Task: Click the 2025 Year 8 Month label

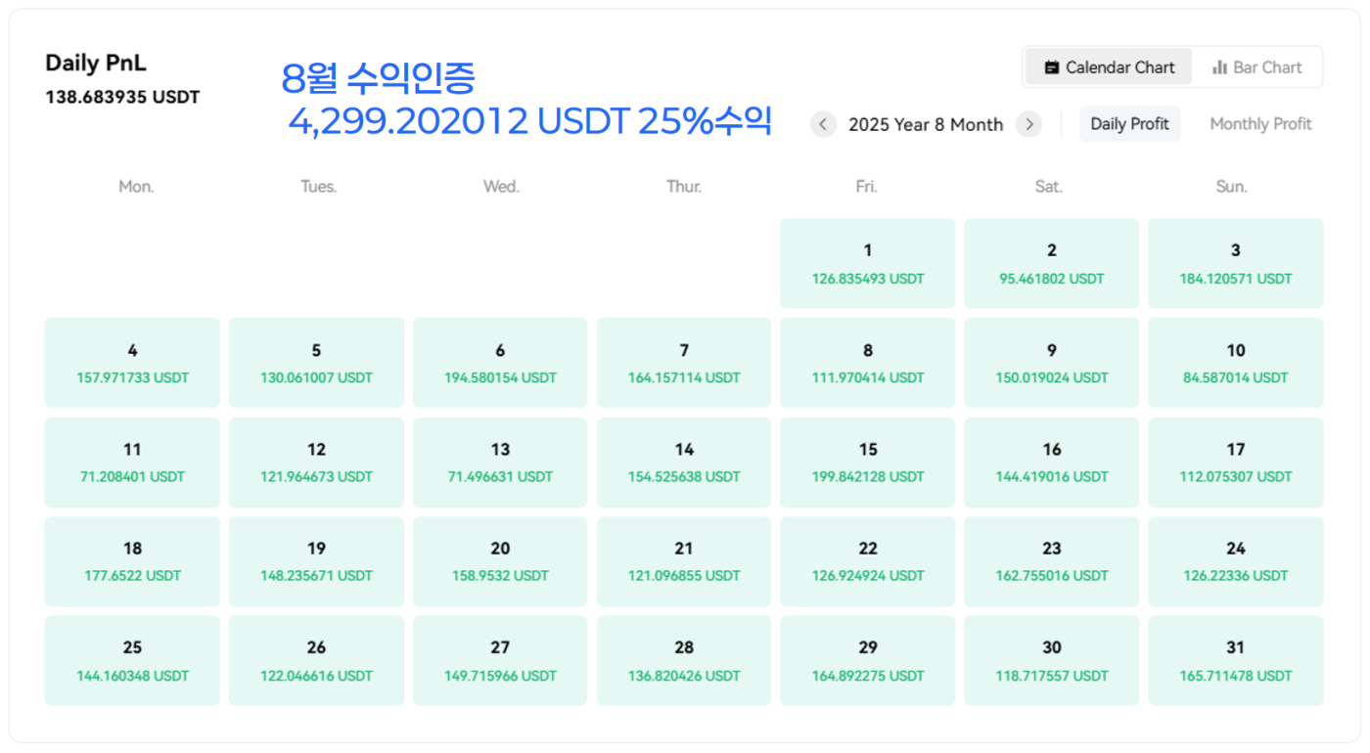Action: tap(925, 124)
